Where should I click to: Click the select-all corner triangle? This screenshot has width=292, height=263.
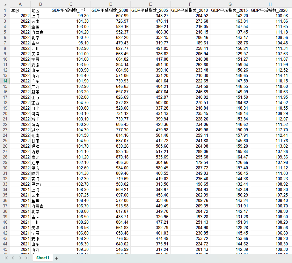click(5, 4)
